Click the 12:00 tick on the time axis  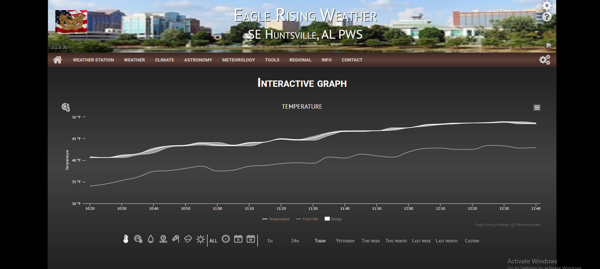pyautogui.click(x=409, y=208)
